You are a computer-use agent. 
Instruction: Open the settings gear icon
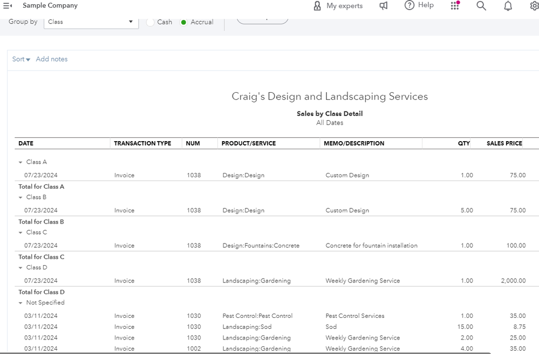coord(534,6)
